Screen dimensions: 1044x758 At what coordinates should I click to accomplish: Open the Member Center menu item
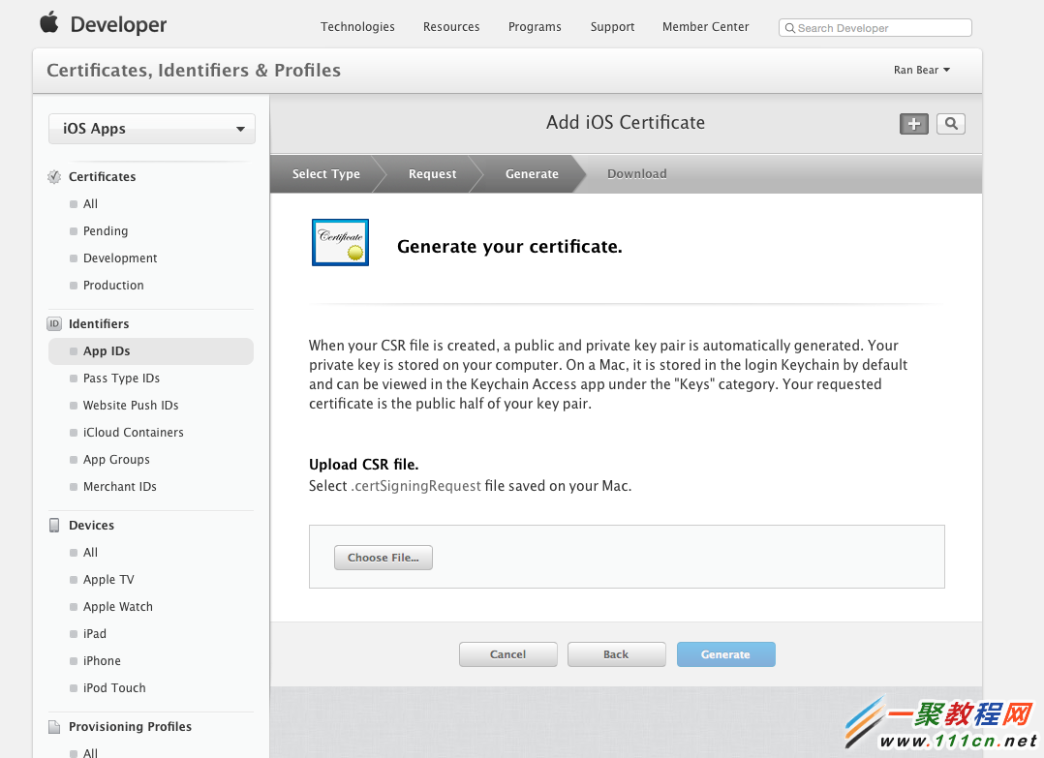[x=705, y=27]
